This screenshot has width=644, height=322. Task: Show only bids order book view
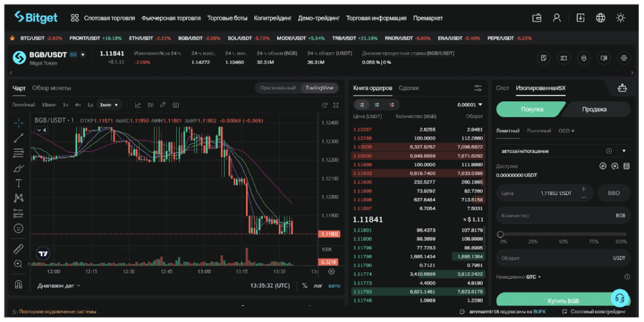[x=377, y=105]
